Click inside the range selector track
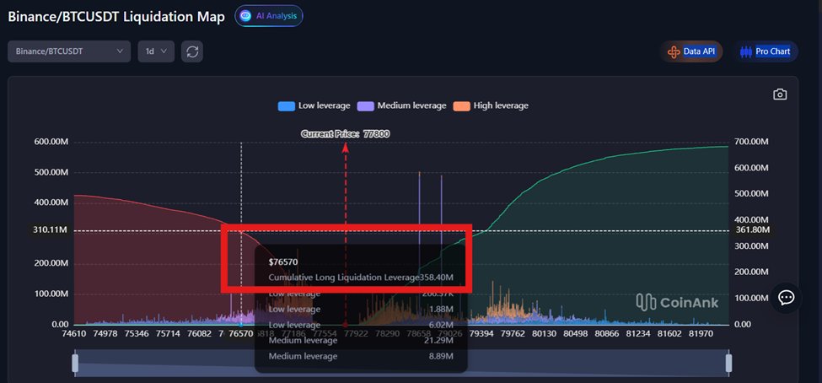 click(x=401, y=363)
